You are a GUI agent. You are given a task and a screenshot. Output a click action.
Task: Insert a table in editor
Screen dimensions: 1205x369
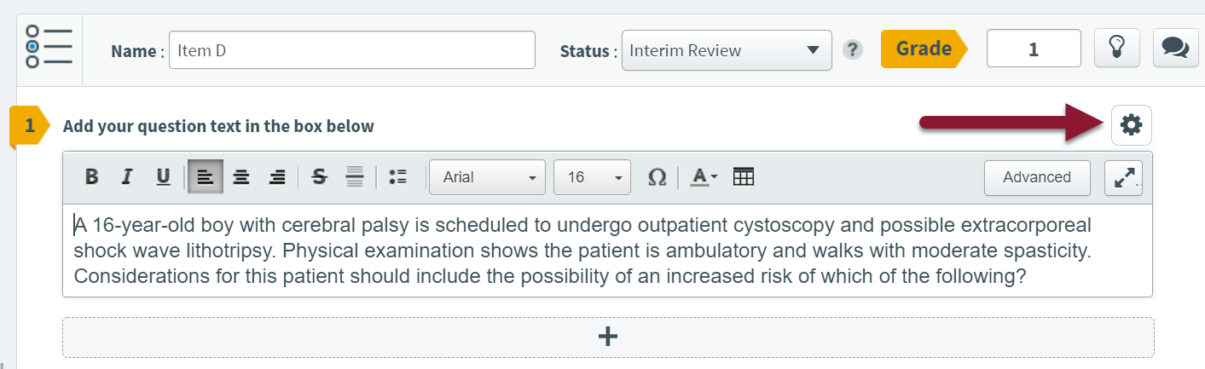(744, 177)
